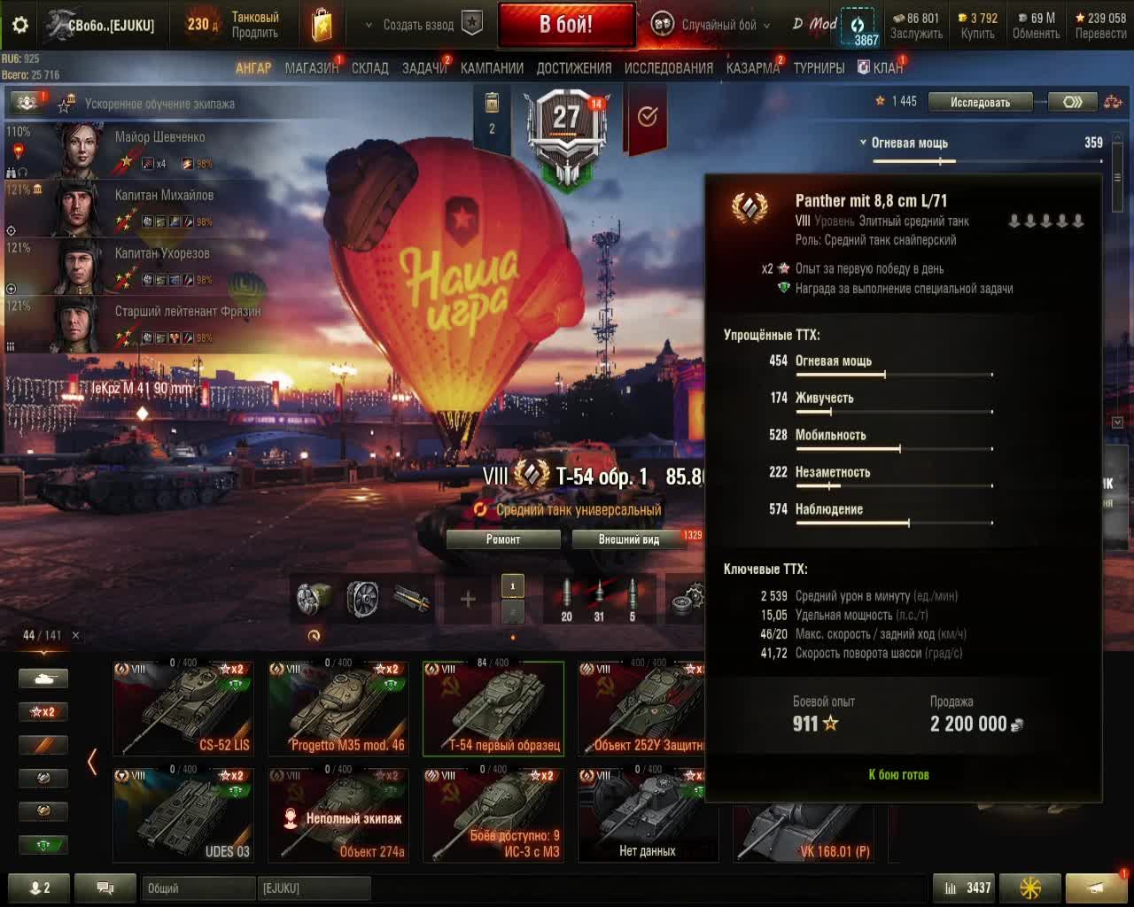The width and height of the screenshot is (1134, 907).
Task: Open the red checkmark missions flag
Action: (648, 117)
